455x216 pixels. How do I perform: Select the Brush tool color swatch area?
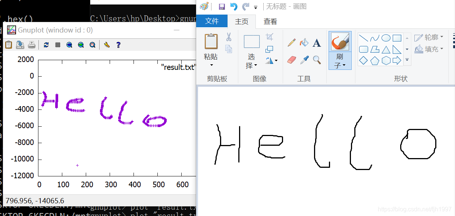coord(340,41)
